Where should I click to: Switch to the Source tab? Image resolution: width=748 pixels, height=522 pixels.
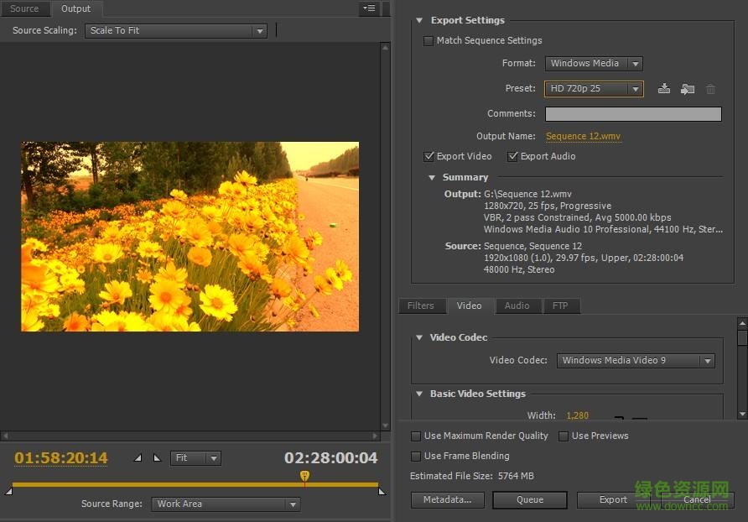tap(24, 9)
